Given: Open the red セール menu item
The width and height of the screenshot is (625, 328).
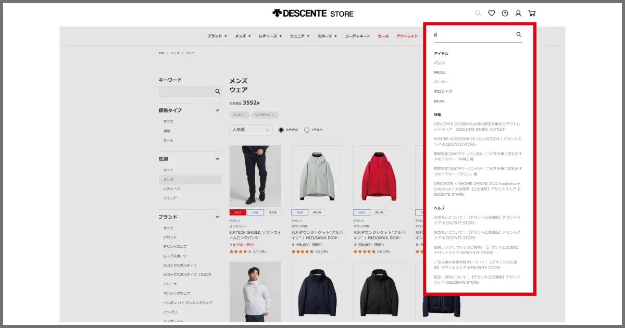Looking at the screenshot, I should [x=383, y=36].
